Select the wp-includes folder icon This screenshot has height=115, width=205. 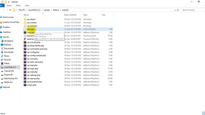[25, 26]
